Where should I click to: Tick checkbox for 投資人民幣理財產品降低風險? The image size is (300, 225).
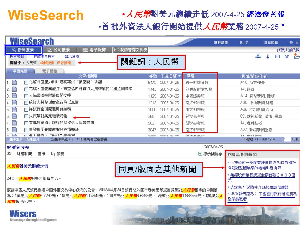pyautogui.click(x=26, y=103)
